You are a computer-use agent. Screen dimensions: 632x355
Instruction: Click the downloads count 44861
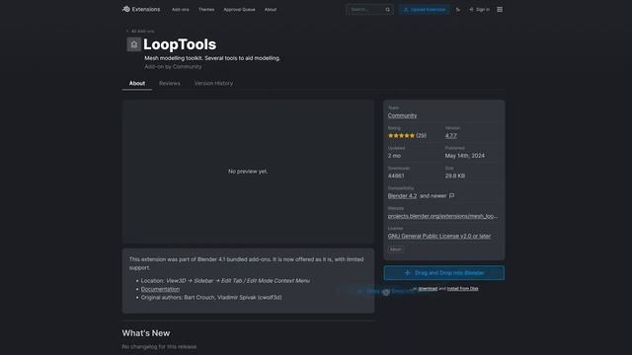click(396, 176)
